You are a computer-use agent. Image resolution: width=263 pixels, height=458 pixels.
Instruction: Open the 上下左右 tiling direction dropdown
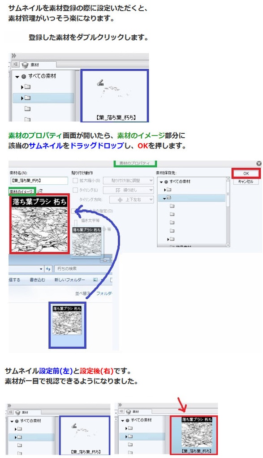click(x=131, y=200)
